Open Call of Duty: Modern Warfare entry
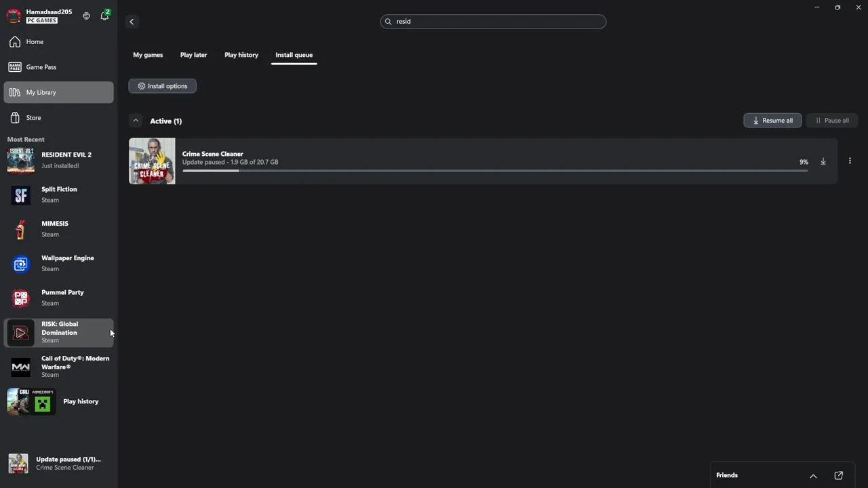 [58, 367]
